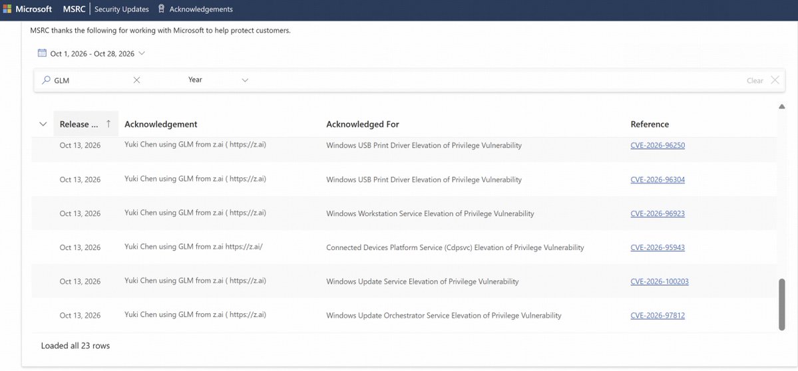Open CVE-2026-96250 reference link

point(658,146)
